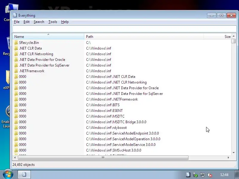Open the network tray icon

pyautogui.click(x=203, y=175)
